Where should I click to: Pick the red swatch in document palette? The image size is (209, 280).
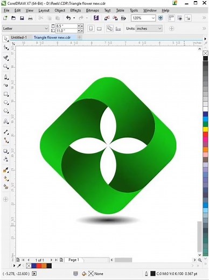(x=39, y=265)
